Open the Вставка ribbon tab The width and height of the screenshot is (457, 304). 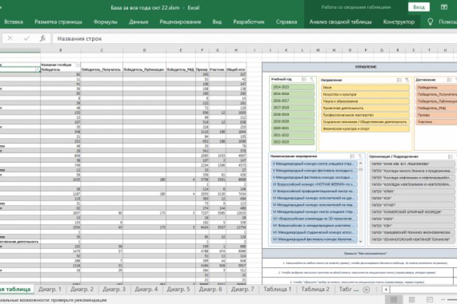14,22
